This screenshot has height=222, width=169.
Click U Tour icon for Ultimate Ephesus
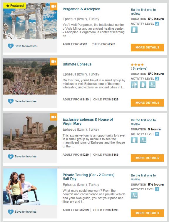click(152, 85)
